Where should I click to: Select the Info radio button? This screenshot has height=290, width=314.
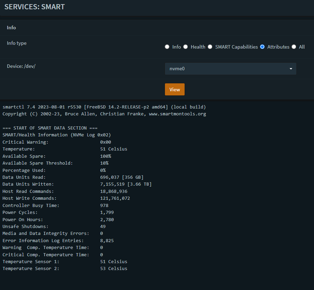pos(167,47)
